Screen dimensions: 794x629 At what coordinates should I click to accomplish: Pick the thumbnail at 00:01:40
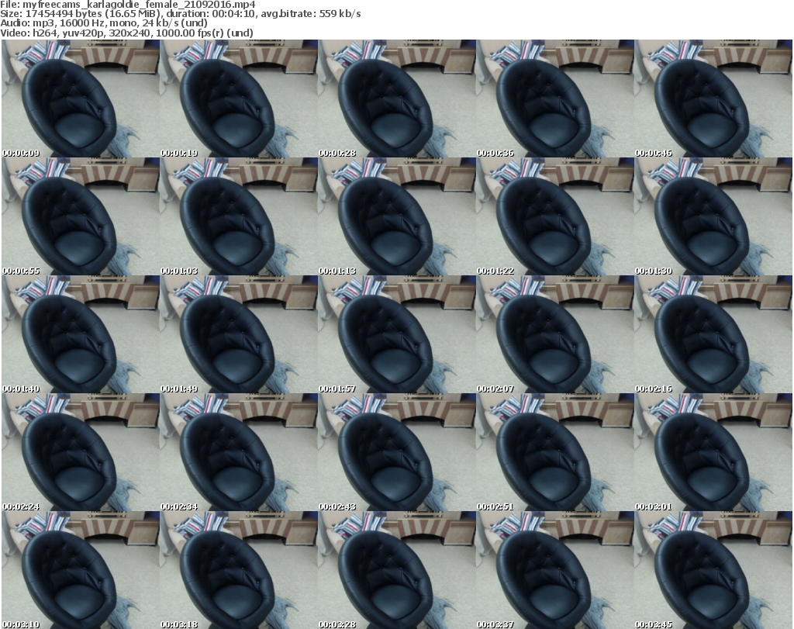coord(80,334)
